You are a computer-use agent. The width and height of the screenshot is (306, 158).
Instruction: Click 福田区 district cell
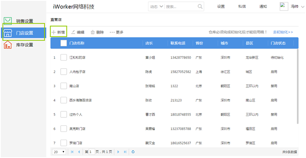point(251,129)
